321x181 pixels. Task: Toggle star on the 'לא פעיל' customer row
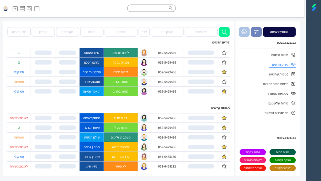click(224, 166)
